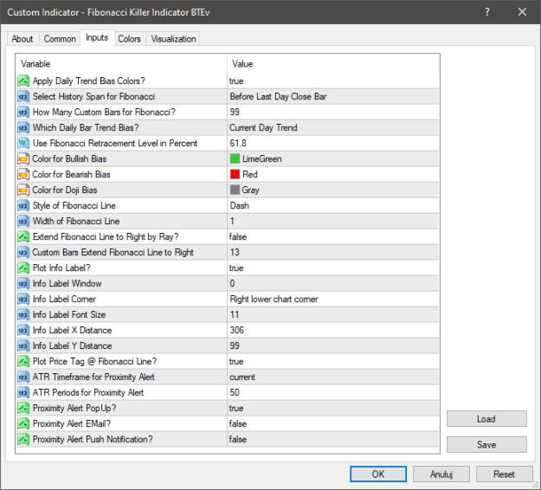Click the bool icon next to Plot Info Label
The image size is (541, 490).
click(23, 268)
